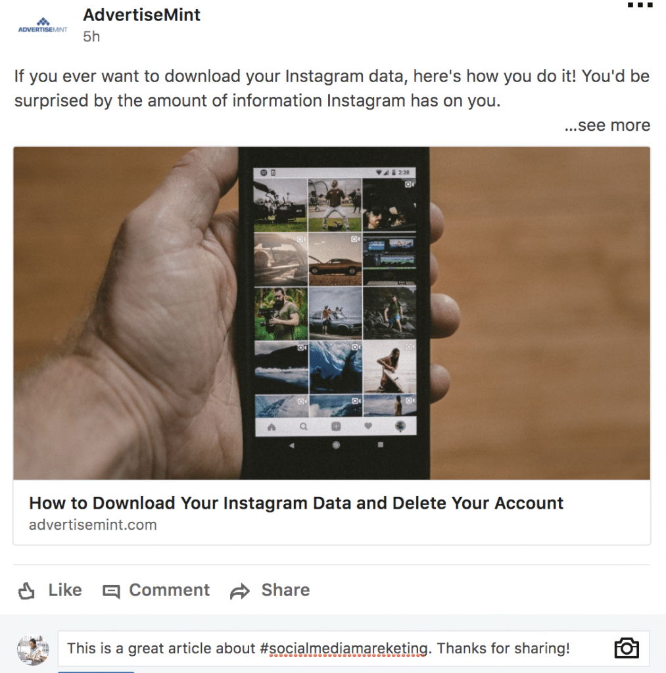Click the thumbs-up Like icon
Screen dimensions: 666x673
click(x=26, y=591)
